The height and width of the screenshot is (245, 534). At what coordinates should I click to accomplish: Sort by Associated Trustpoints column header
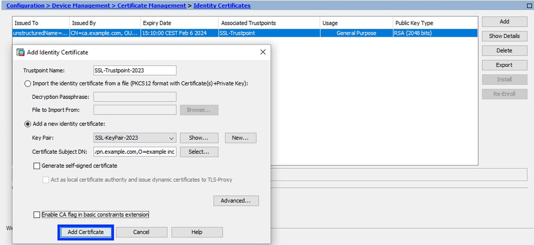coord(269,23)
